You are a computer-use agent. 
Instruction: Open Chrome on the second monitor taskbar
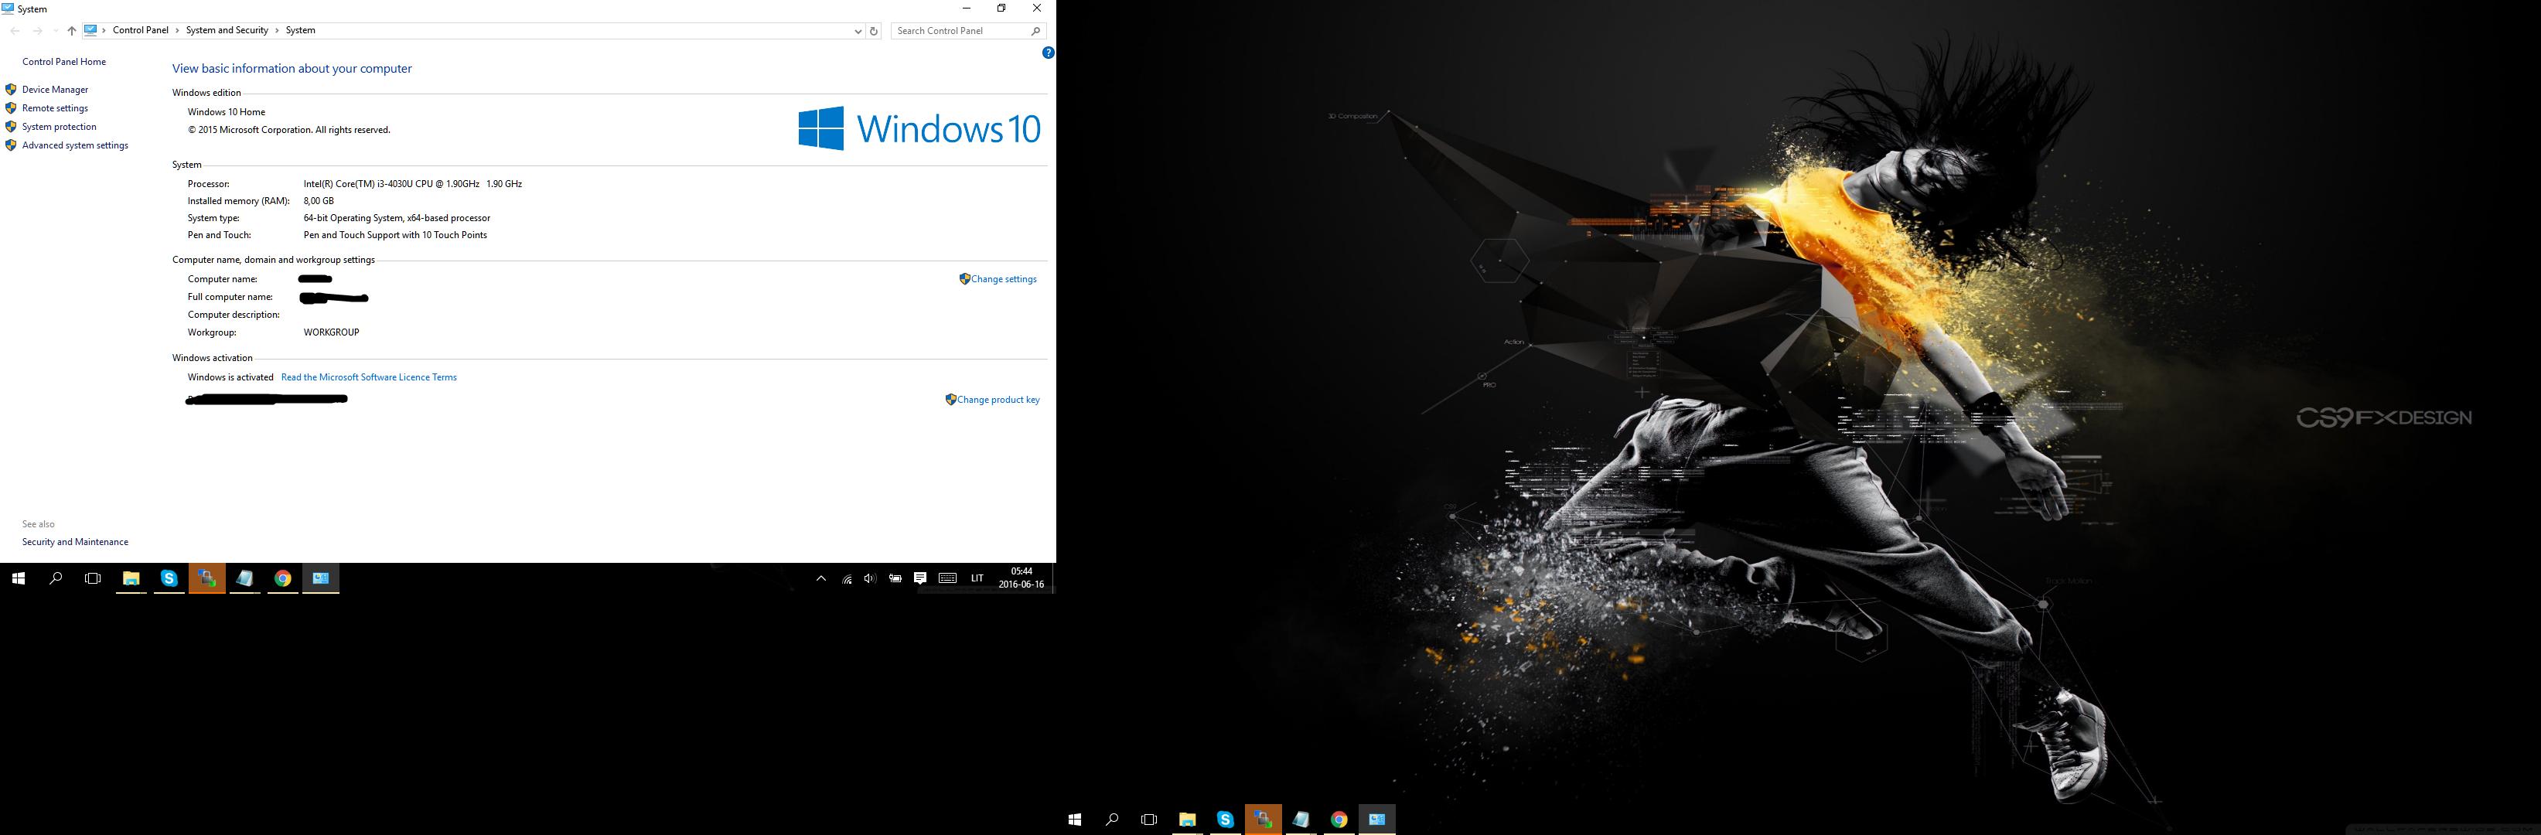tap(1339, 820)
